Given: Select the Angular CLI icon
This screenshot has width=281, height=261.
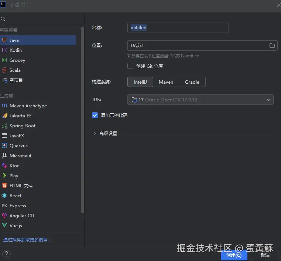Looking at the screenshot, I should pos(4,215).
